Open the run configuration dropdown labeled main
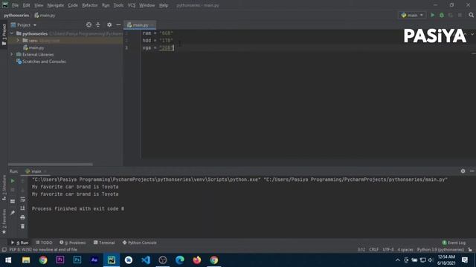Image resolution: width=476 pixels, height=267 pixels. tap(412, 15)
